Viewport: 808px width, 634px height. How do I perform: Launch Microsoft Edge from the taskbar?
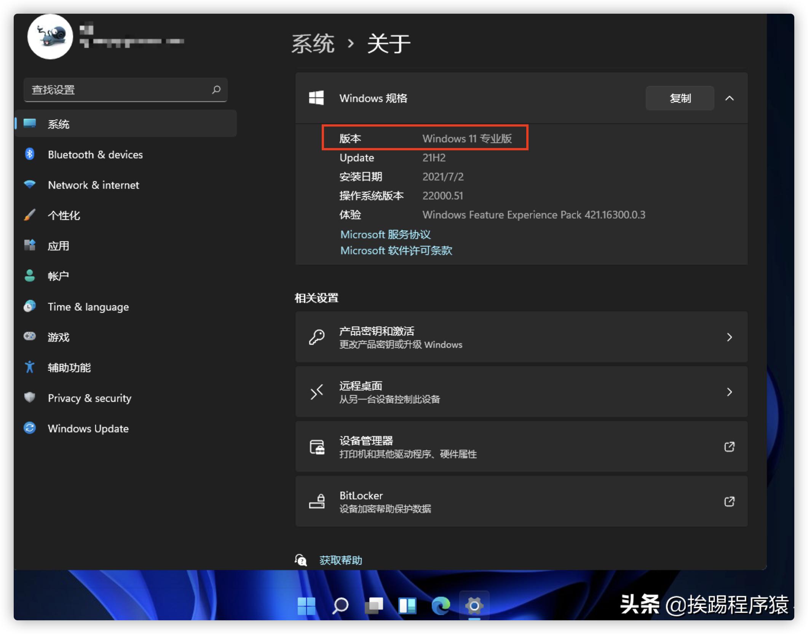coord(441,605)
